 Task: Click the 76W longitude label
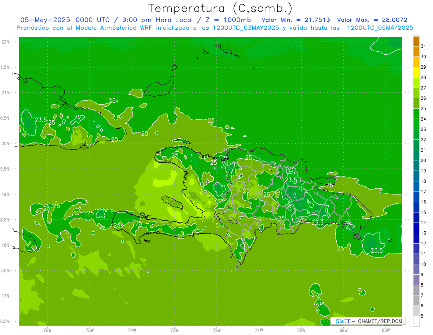(x=47, y=330)
